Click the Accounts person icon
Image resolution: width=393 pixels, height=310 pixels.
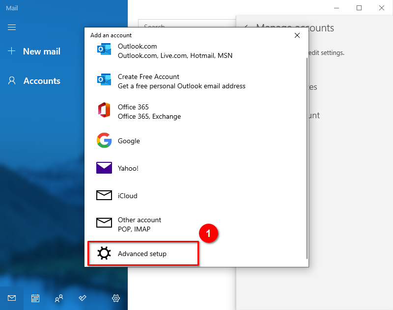point(12,80)
